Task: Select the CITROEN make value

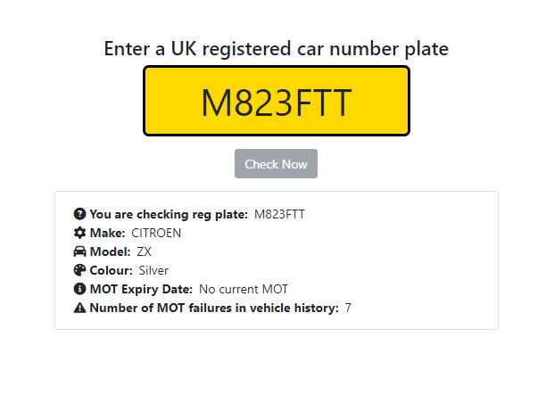Action: tap(156, 233)
